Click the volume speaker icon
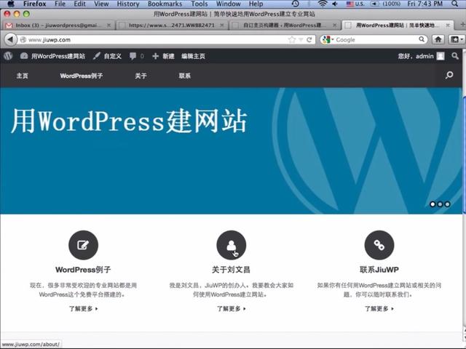Screen dimensions: 466x349 (x=335, y=4)
